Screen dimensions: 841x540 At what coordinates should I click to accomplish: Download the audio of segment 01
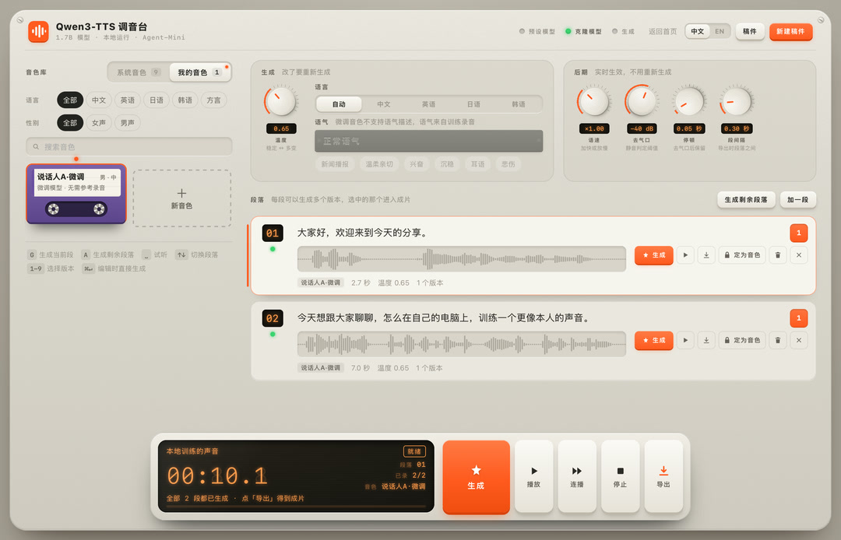point(706,255)
